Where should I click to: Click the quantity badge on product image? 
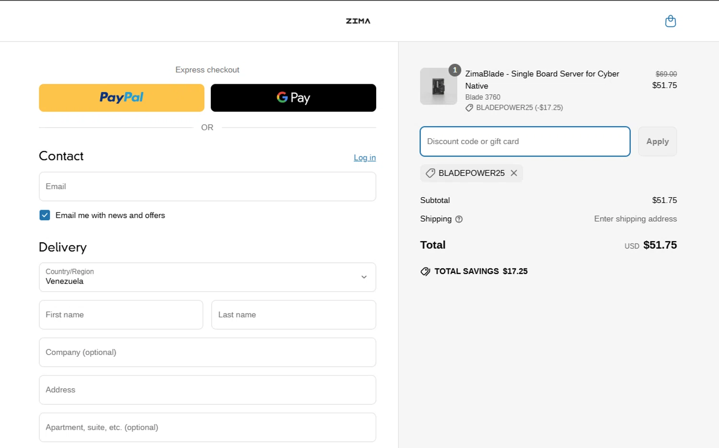(455, 70)
